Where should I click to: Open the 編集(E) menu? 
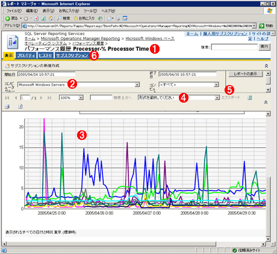[32, 11]
